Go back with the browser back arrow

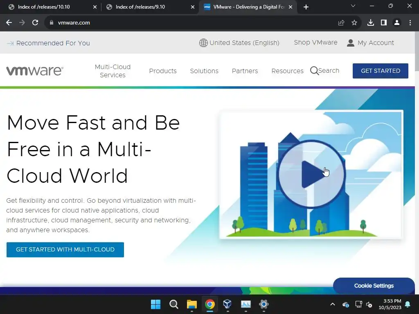(x=9, y=23)
